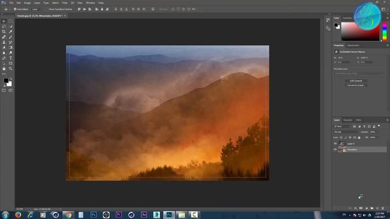Toggle Quick Mask mode
This screenshot has width=390, height=219.
[4, 91]
